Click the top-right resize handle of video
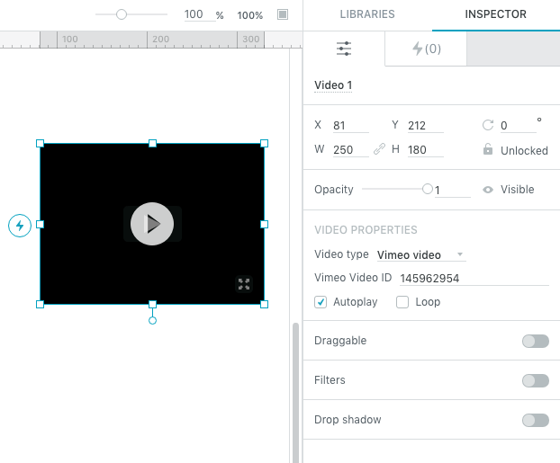The height and width of the screenshot is (463, 560). [265, 143]
